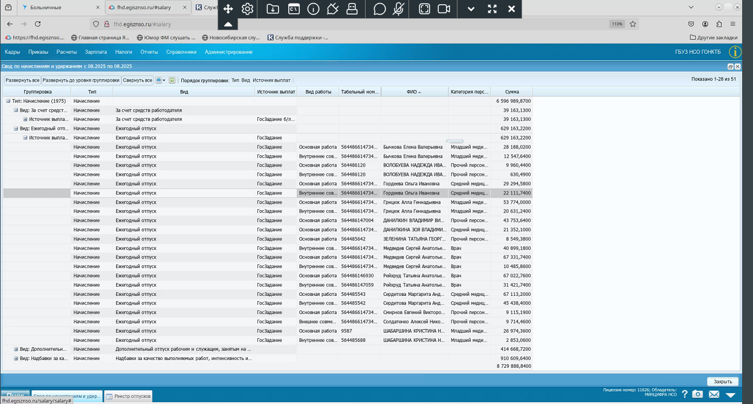Sort by the ФИО column header

pos(415,92)
